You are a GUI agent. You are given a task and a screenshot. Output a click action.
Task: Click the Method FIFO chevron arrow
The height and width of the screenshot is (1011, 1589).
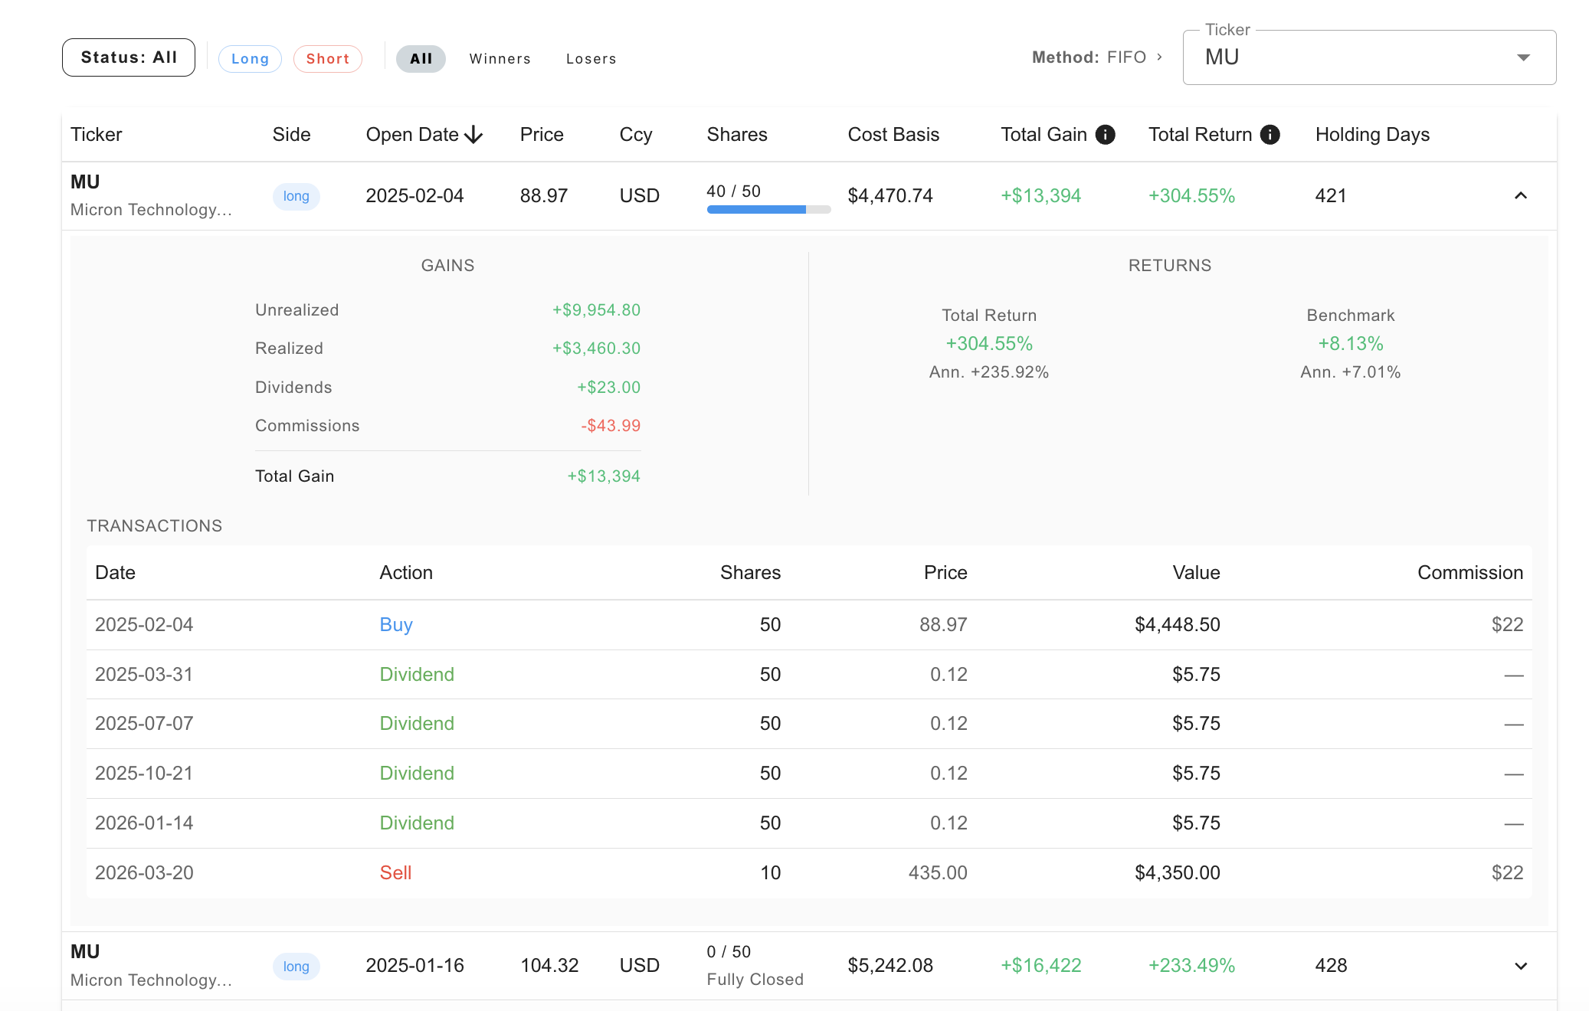(x=1159, y=57)
